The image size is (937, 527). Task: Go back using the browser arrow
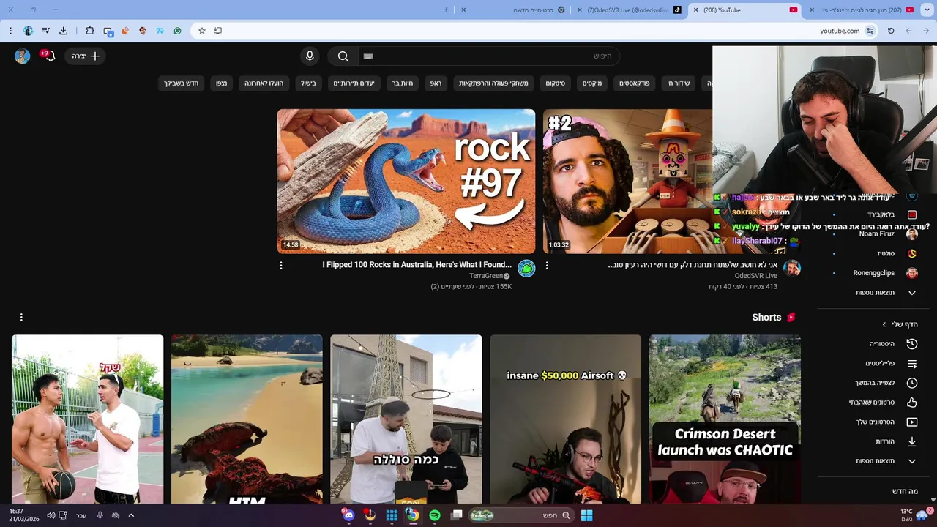[926, 31]
